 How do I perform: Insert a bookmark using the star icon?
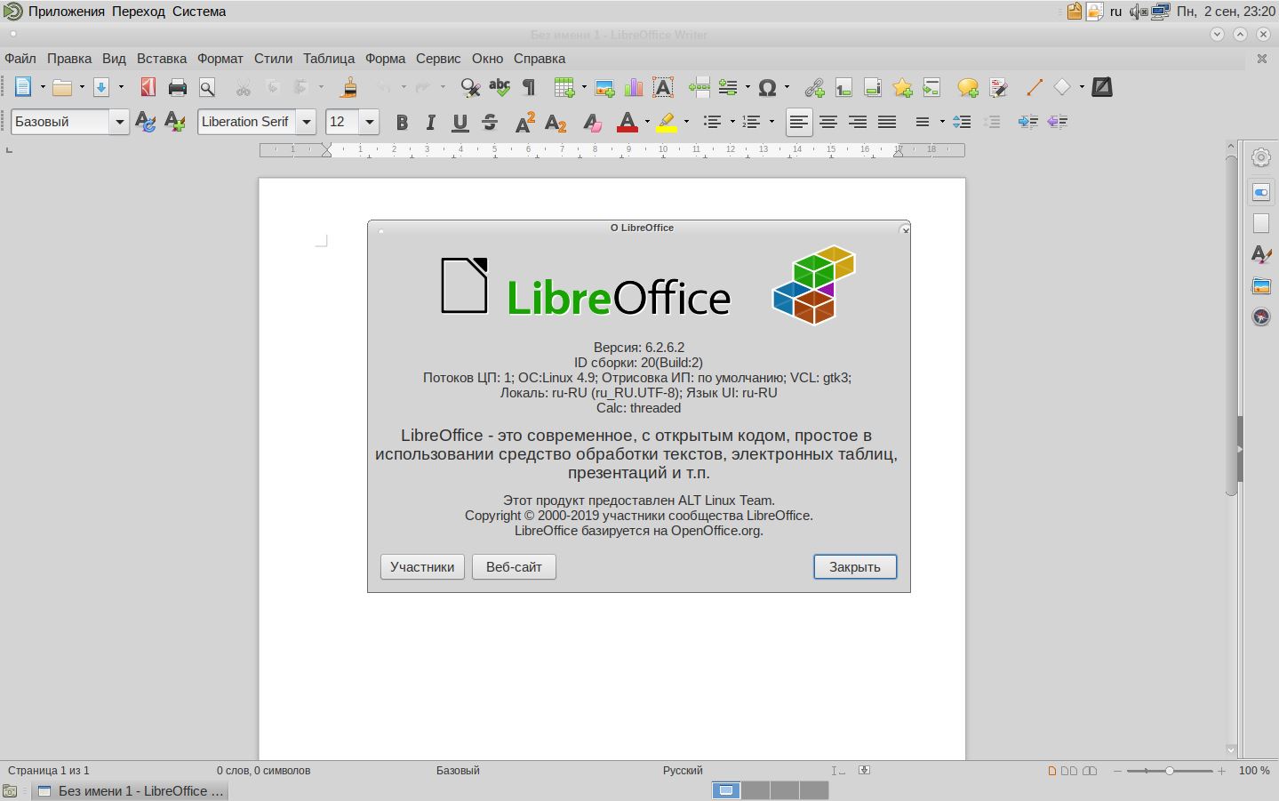902,87
